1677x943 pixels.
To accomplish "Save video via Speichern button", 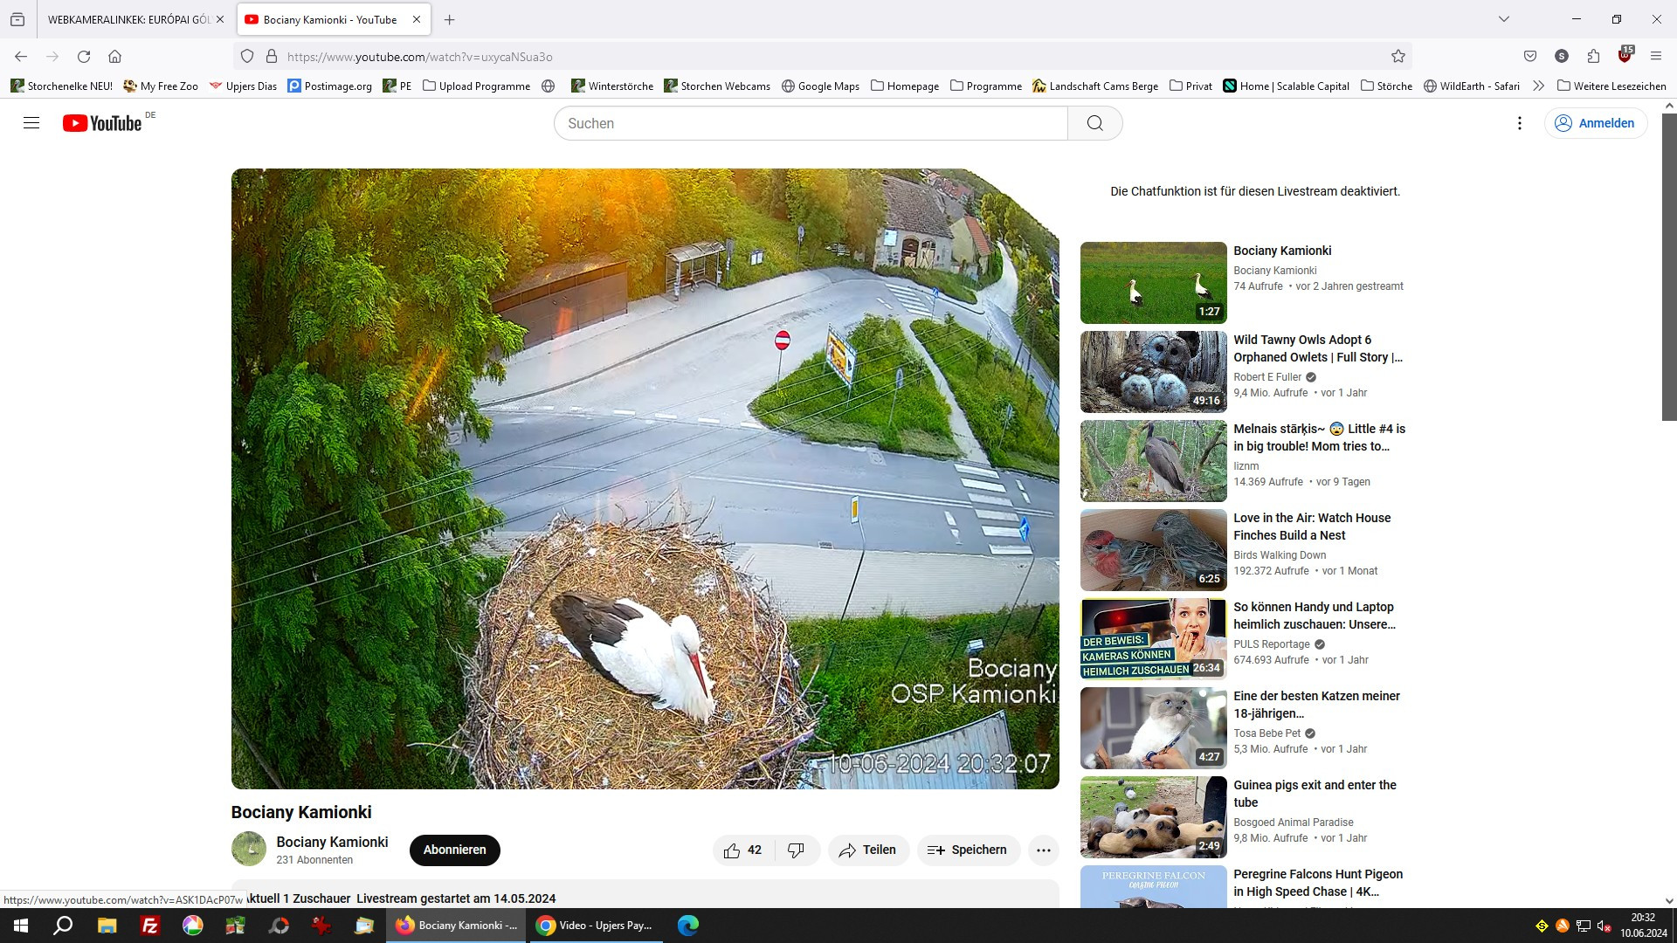I will pyautogui.click(x=968, y=850).
